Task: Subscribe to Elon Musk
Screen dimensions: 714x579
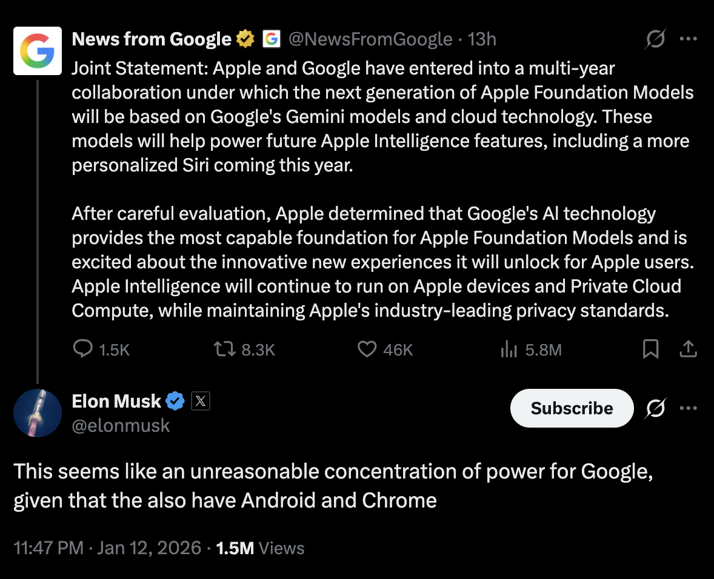Action: (572, 409)
